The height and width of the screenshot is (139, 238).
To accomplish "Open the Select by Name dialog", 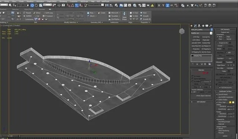I will (x=14, y=6).
